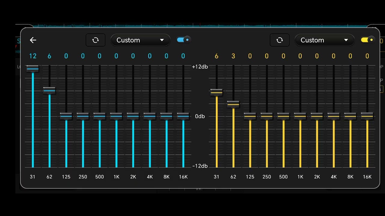The image size is (385, 216).
Task: Click the blue 2K slider handle
Action: pos(133,116)
